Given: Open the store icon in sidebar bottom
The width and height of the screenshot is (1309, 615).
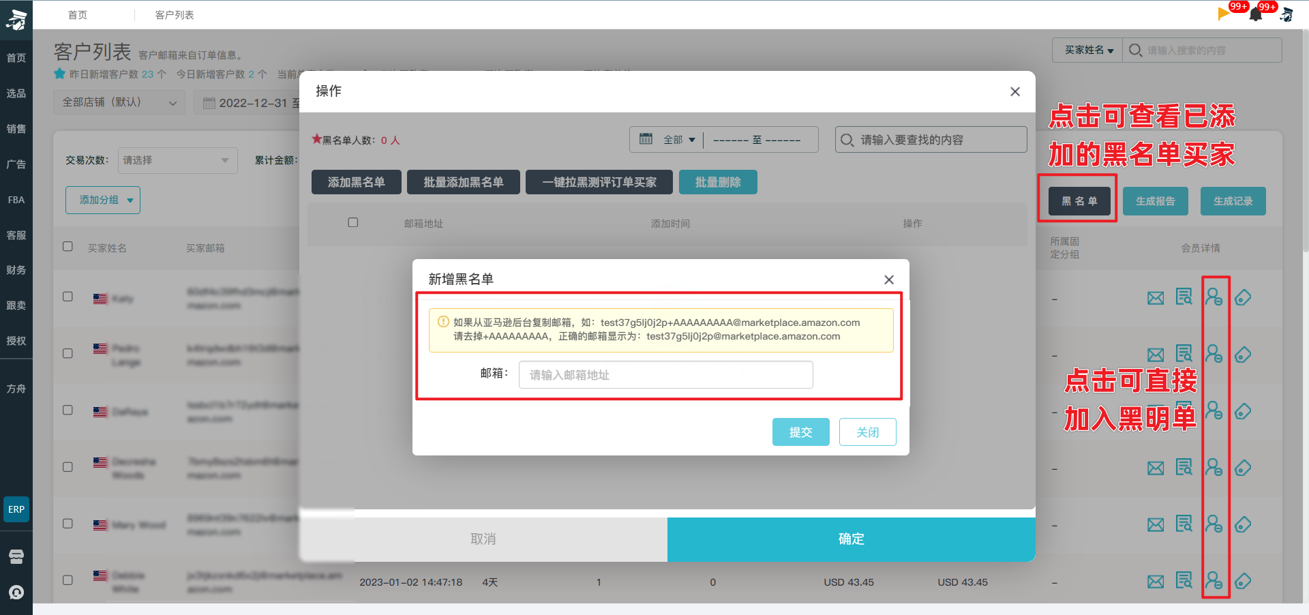Looking at the screenshot, I should (x=16, y=556).
